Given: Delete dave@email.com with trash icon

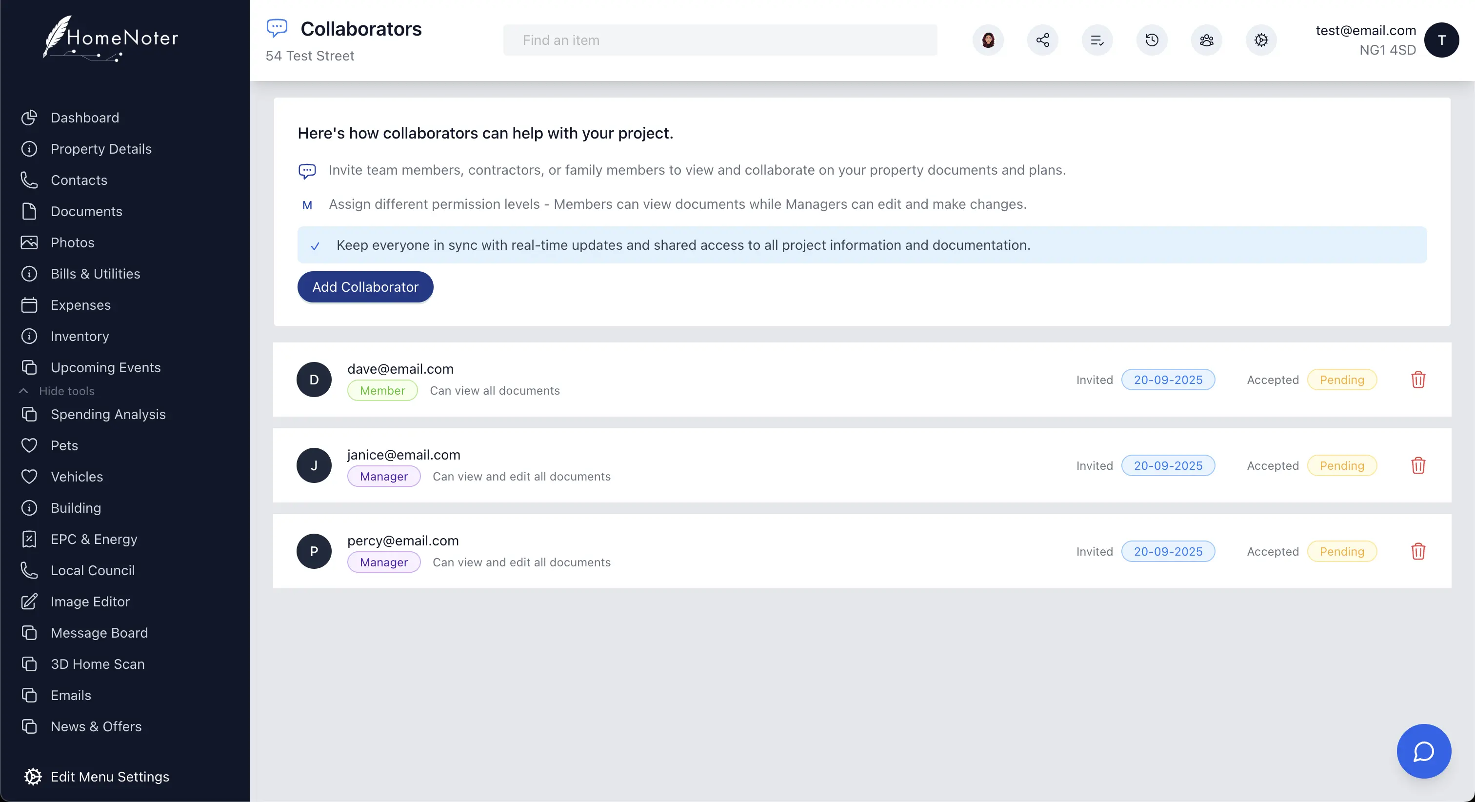Looking at the screenshot, I should coord(1418,380).
